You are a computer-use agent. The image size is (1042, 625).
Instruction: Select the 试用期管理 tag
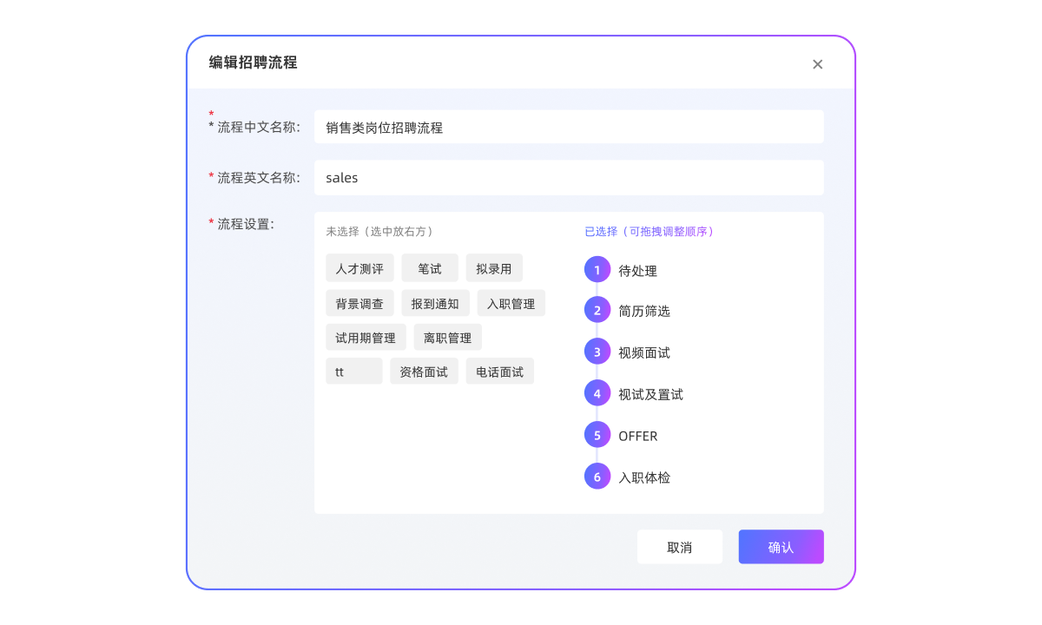point(366,337)
